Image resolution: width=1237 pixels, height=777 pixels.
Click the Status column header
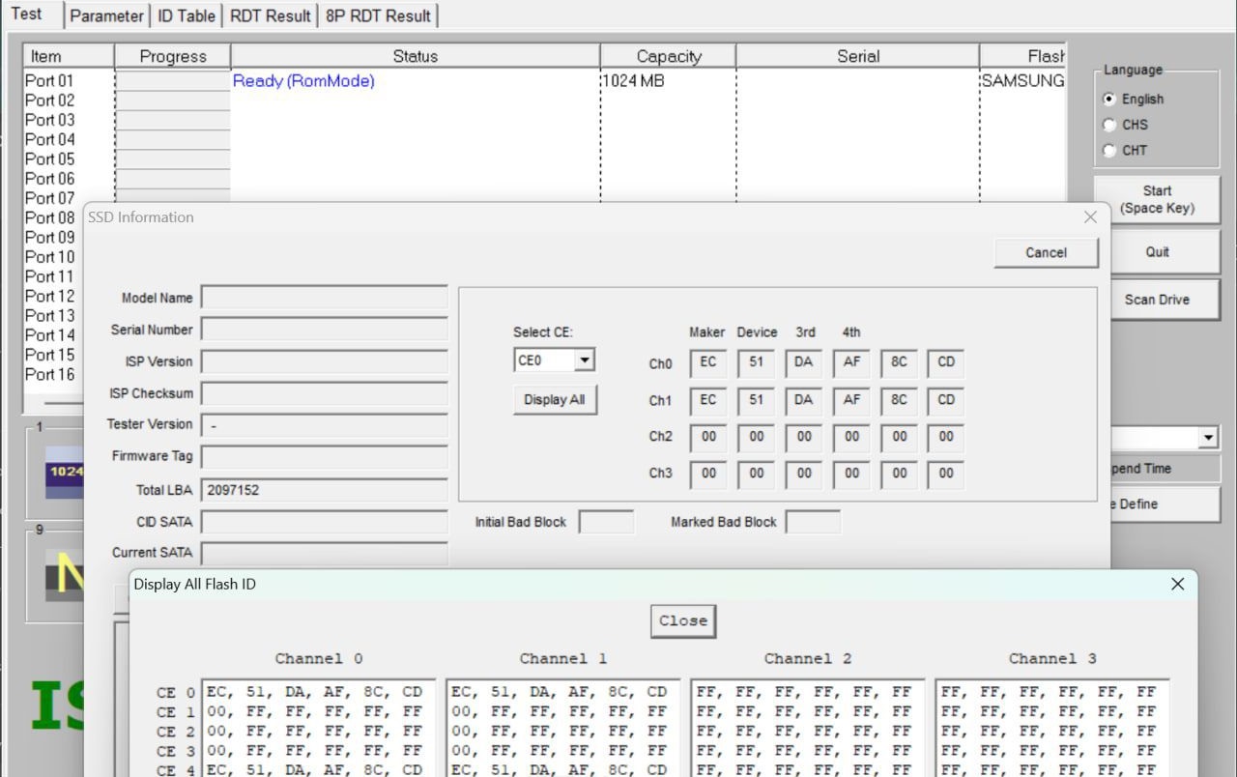click(x=416, y=56)
